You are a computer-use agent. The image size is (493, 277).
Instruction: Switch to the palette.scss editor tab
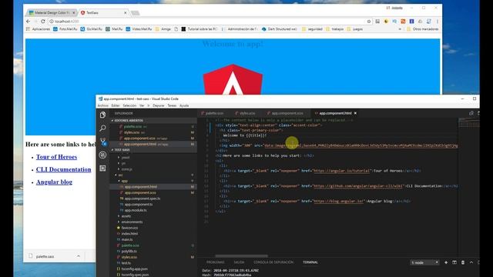214,113
